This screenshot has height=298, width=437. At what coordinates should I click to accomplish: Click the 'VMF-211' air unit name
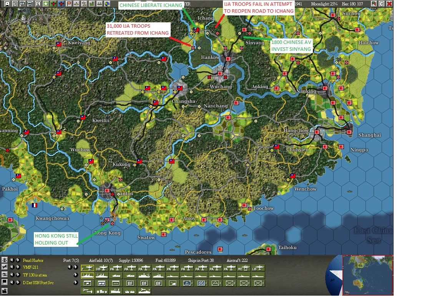(x=30, y=267)
